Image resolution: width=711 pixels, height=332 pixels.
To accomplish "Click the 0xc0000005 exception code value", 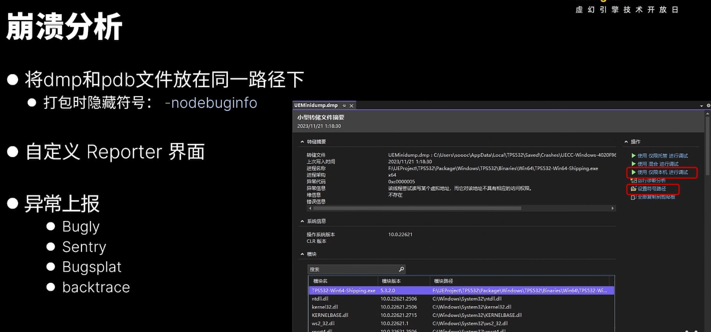I will click(401, 182).
